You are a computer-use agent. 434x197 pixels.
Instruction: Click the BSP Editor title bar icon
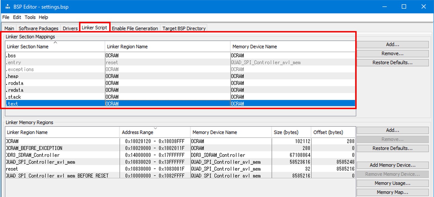[x=8, y=7]
